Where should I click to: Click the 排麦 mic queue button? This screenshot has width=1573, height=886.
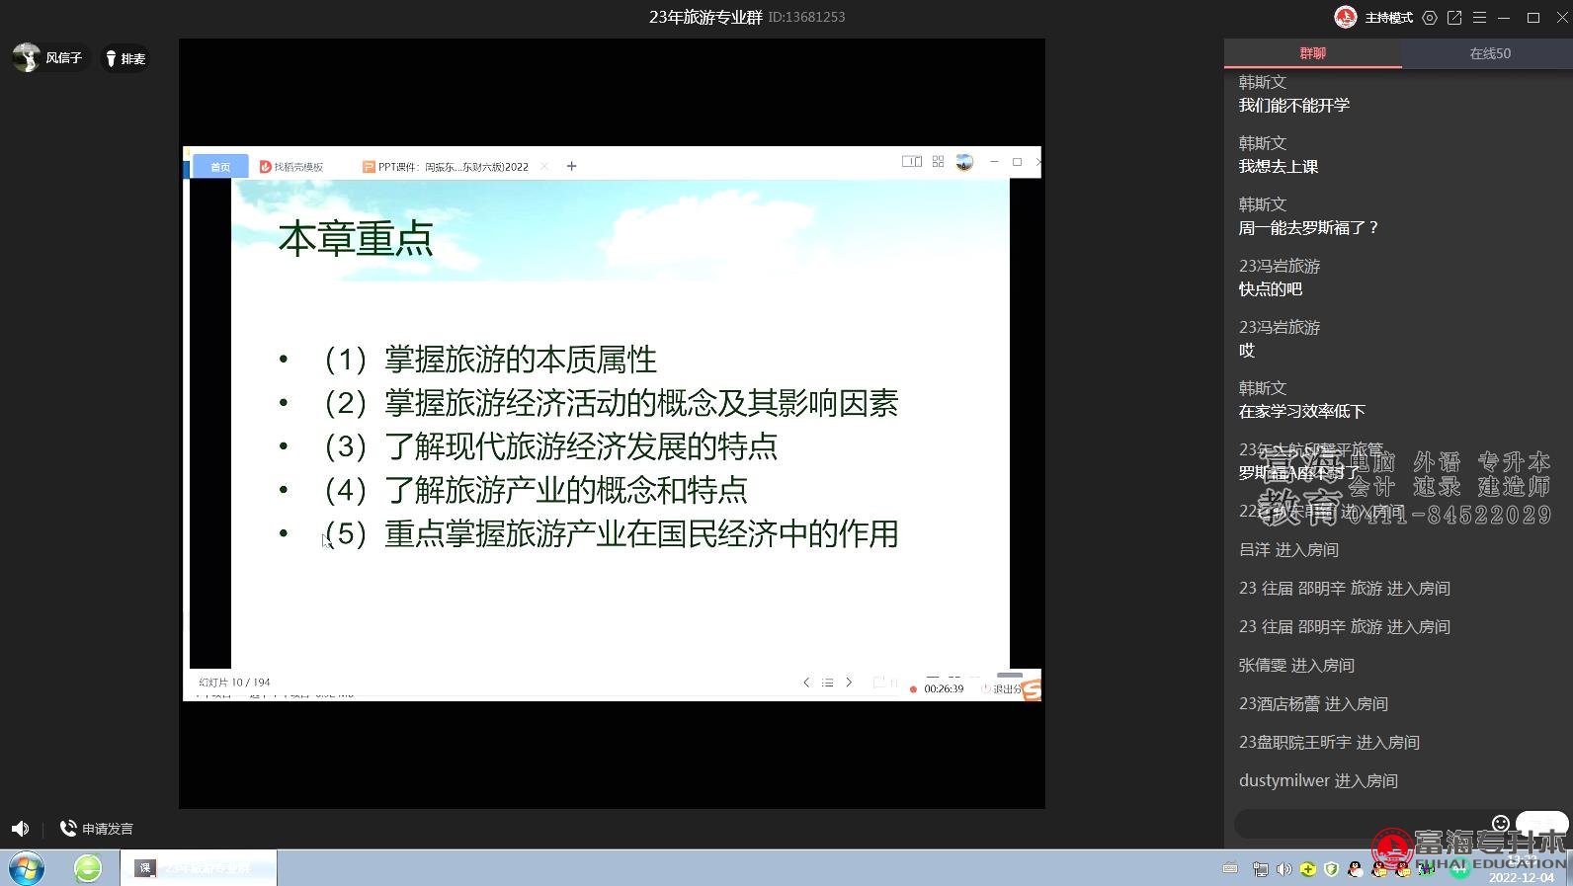[125, 59]
